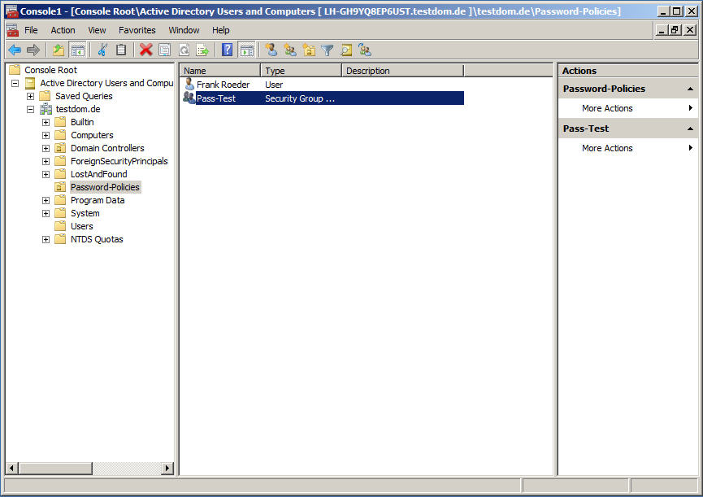Click right arrow of tree scrollbar
703x497 pixels.
[x=167, y=469]
